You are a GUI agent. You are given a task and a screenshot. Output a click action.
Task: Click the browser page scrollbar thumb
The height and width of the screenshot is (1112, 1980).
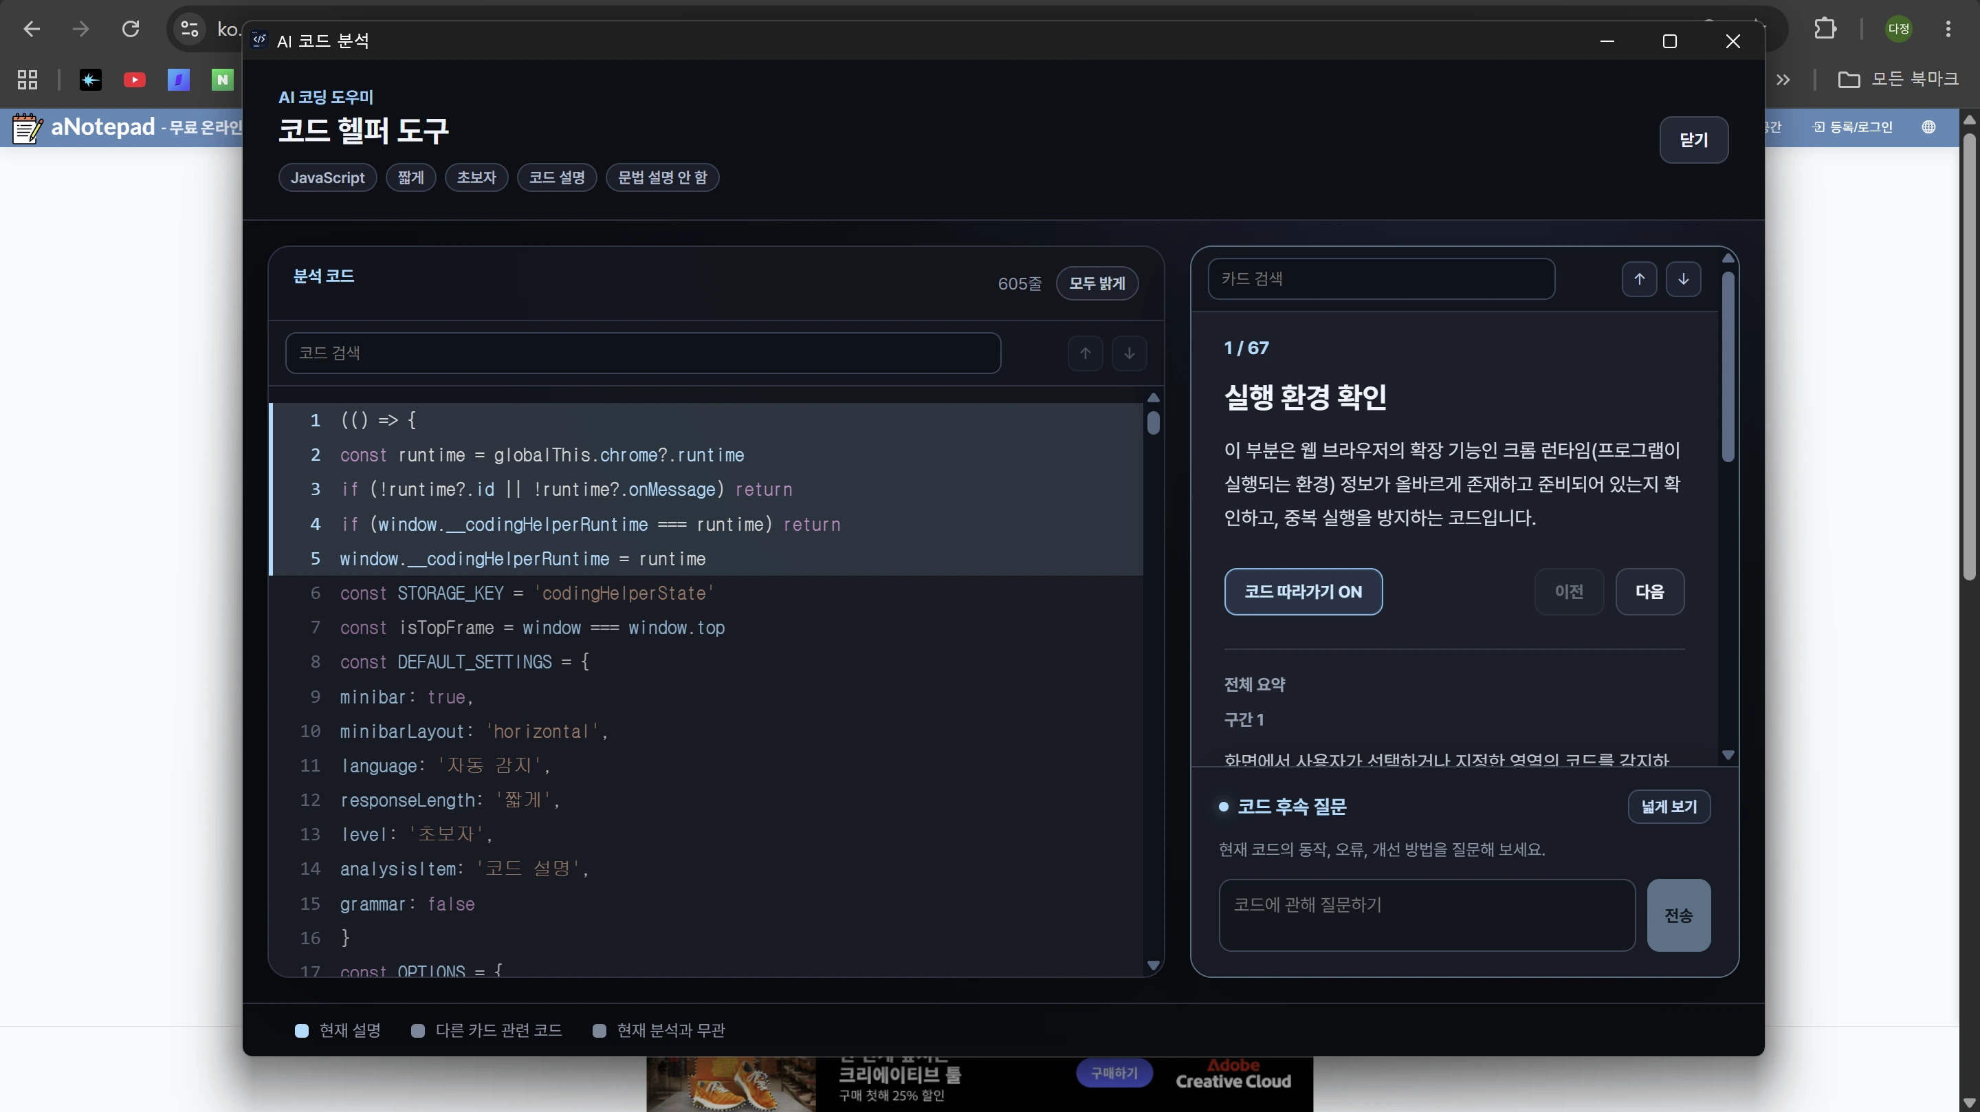coord(1968,358)
